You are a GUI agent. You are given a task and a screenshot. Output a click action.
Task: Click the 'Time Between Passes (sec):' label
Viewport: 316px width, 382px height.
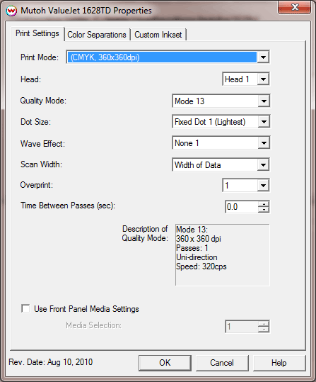pos(68,206)
